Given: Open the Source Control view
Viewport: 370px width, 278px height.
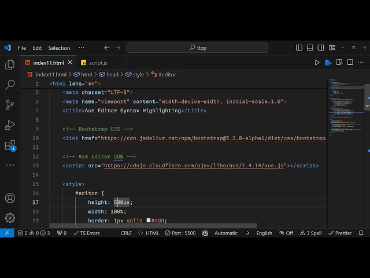Looking at the screenshot, I should [10, 105].
